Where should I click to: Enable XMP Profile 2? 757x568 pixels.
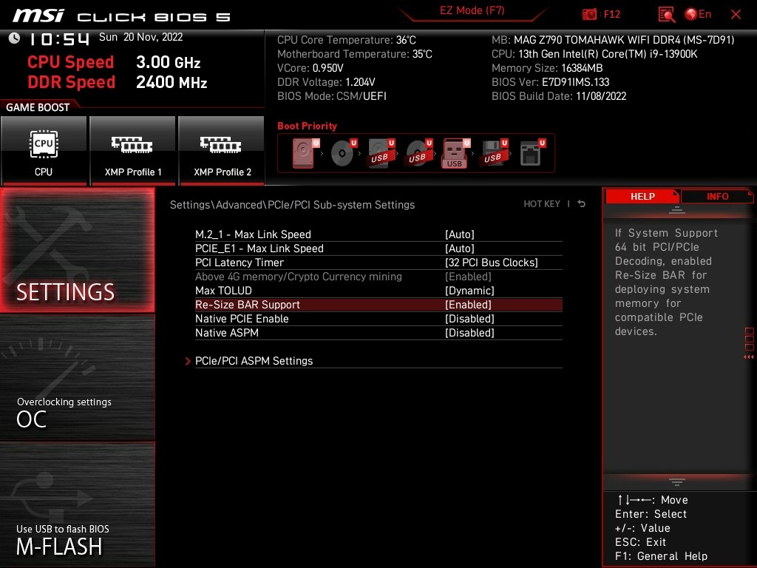point(222,151)
